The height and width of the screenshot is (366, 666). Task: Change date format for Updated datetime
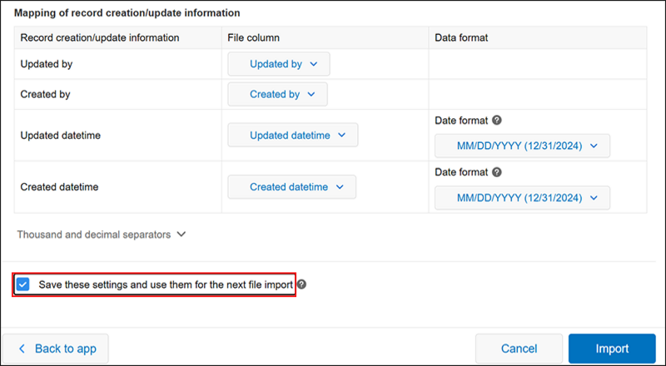522,146
